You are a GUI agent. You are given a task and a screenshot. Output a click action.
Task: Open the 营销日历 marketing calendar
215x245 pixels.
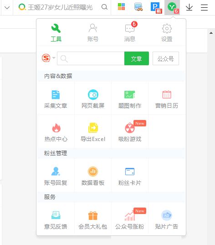167,99
